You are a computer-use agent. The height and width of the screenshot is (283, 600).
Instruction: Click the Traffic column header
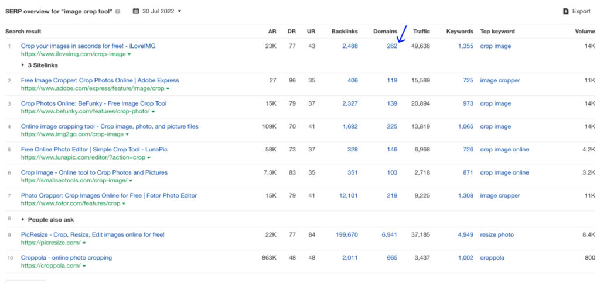[x=421, y=32]
